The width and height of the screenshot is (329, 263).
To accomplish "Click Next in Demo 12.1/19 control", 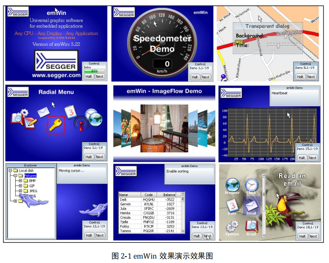I will point(100,235).
